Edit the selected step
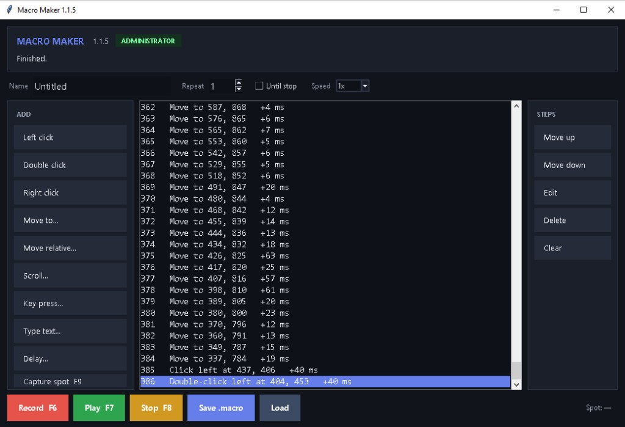This screenshot has height=427, width=625. pyautogui.click(x=573, y=193)
